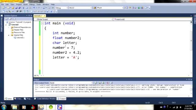This screenshot has width=196, height=110.
Task: Switch to the Property Manager tab
Action: click(x=28, y=99)
